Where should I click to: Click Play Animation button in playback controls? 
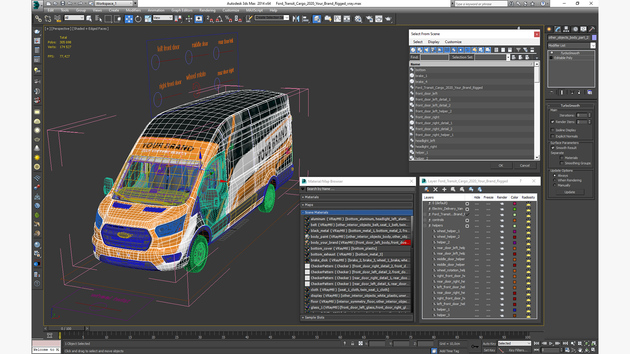(x=551, y=344)
